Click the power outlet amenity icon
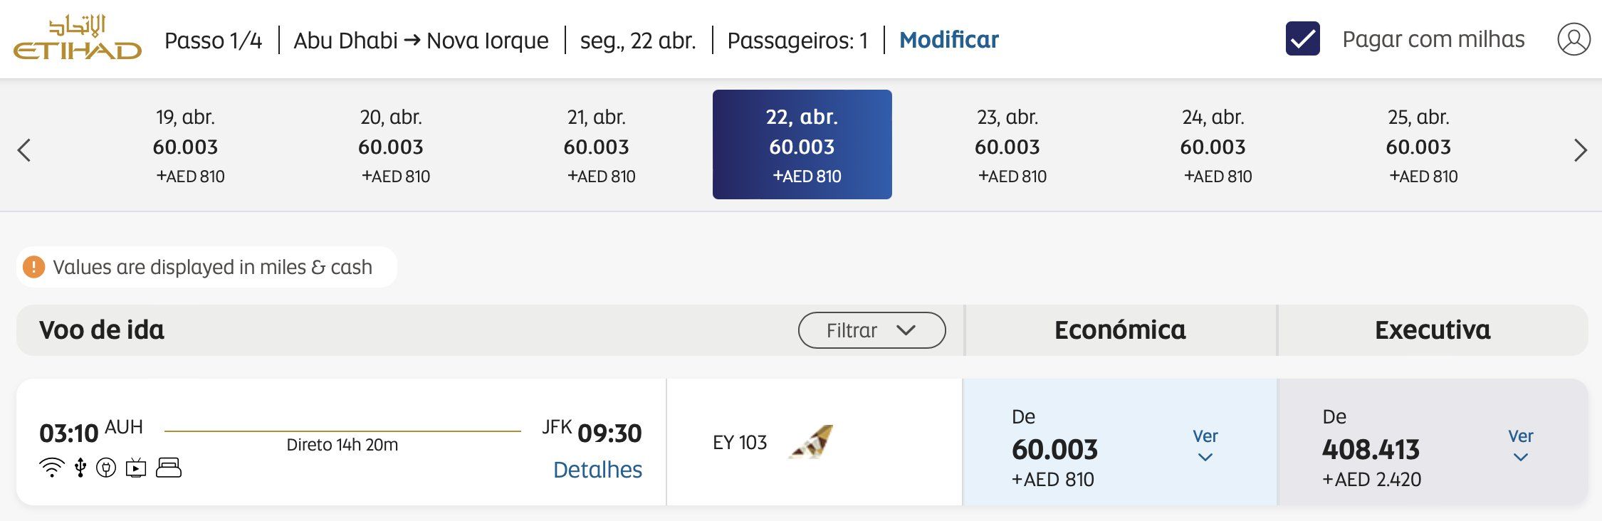Screen dimensions: 1602x521 coord(106,468)
